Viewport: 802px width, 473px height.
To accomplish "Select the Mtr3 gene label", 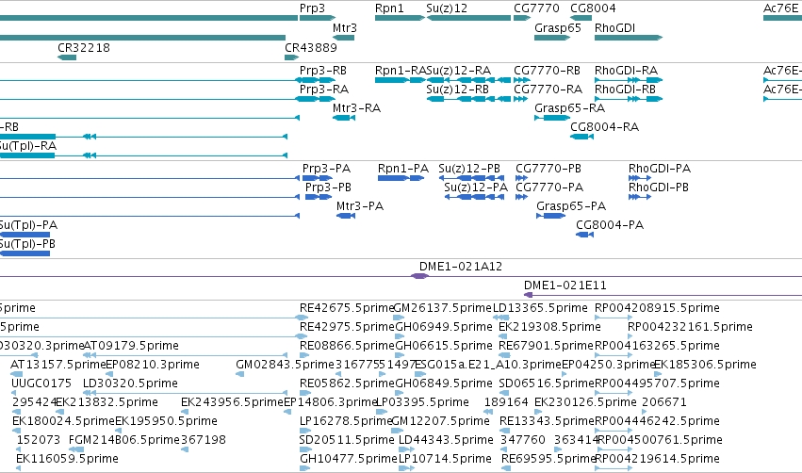I will tap(345, 28).
